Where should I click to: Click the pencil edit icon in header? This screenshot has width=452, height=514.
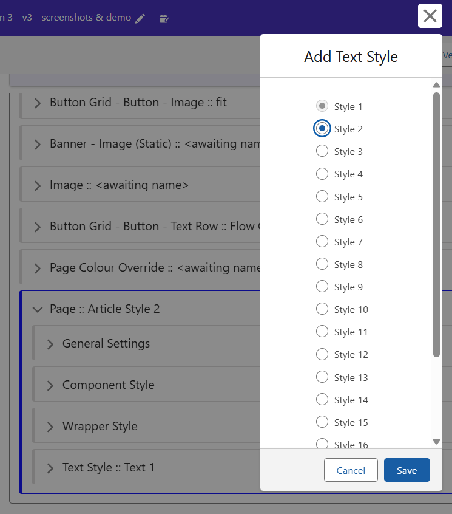point(140,18)
